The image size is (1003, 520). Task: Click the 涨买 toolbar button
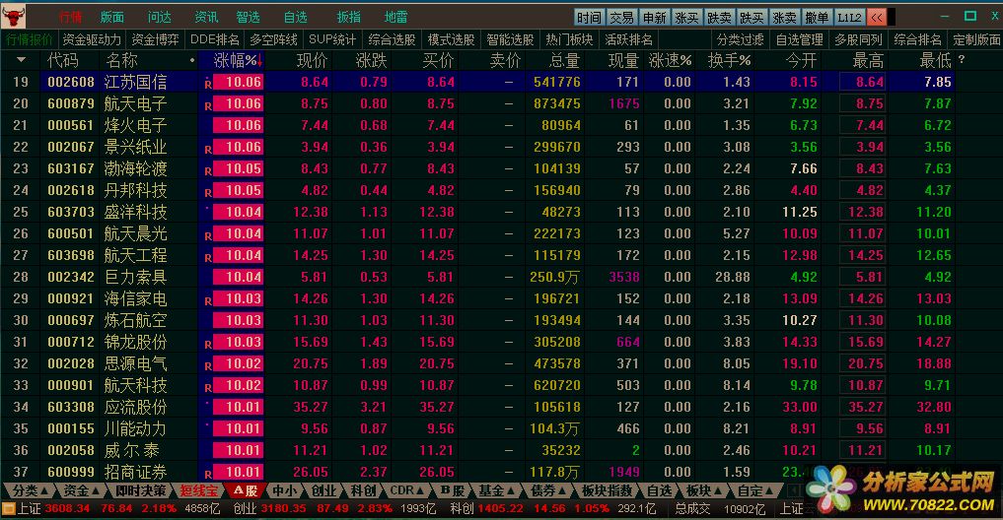pyautogui.click(x=687, y=18)
